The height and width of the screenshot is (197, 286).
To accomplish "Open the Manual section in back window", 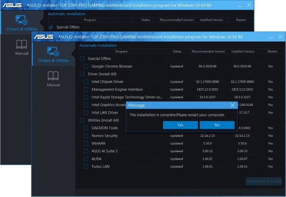I will click(x=22, y=47).
